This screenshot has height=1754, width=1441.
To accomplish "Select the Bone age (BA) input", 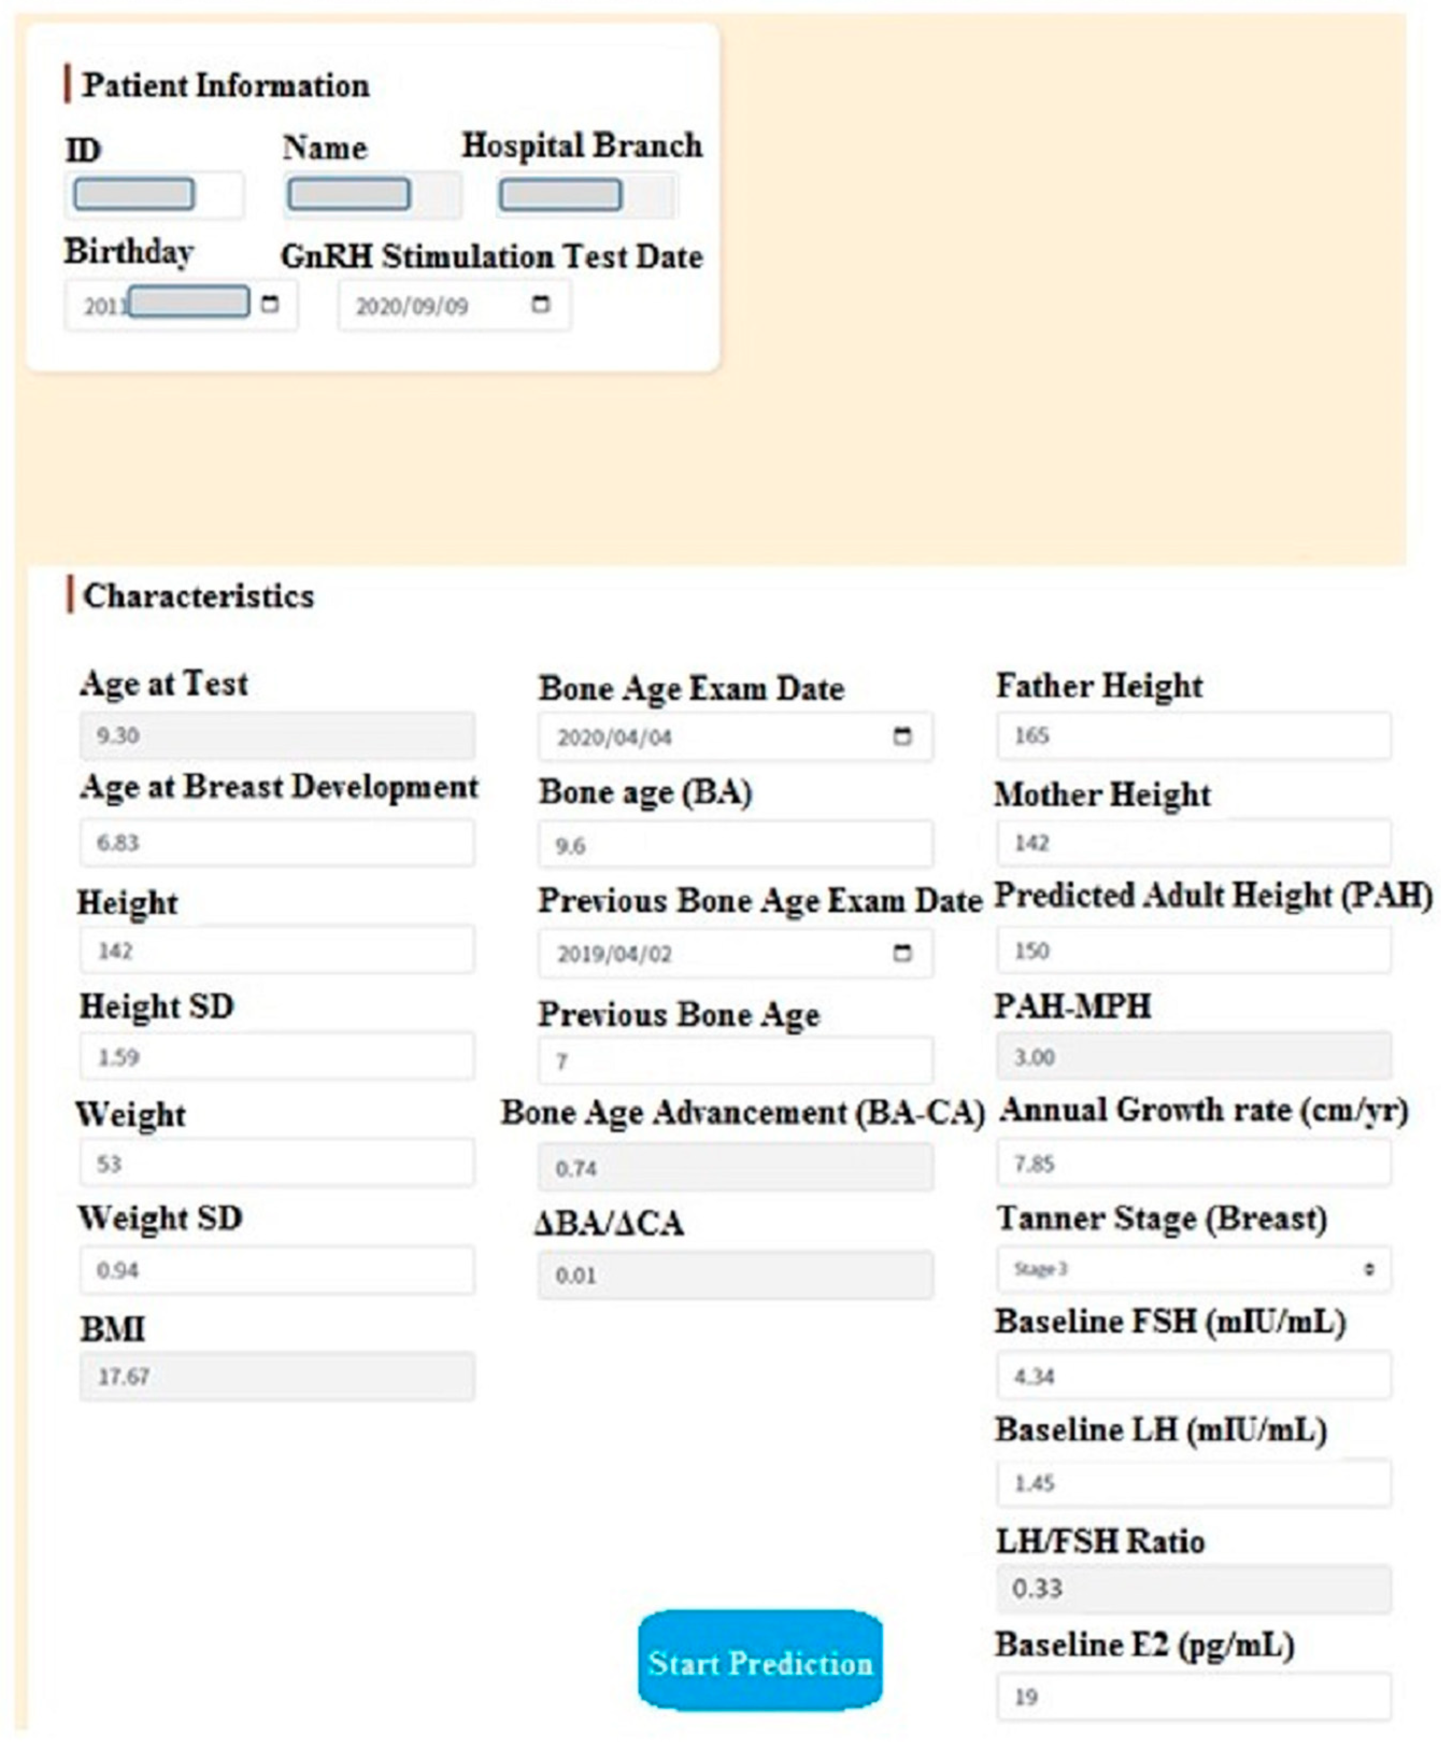I will (734, 845).
